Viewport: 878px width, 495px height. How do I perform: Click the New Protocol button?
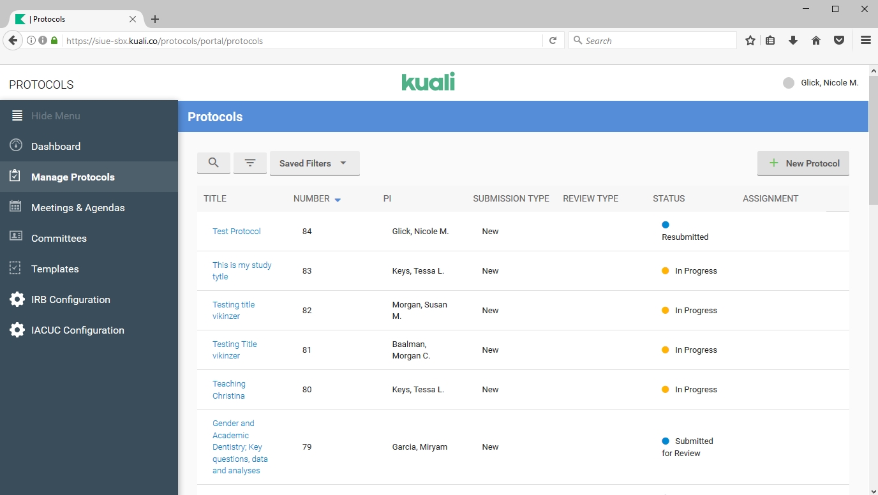[x=803, y=163]
